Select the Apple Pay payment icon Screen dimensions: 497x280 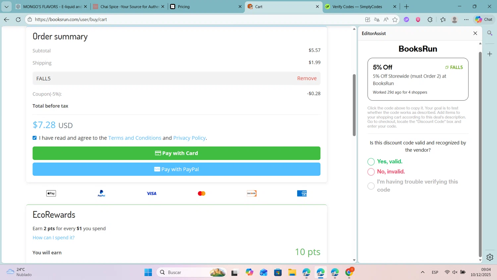click(x=51, y=193)
